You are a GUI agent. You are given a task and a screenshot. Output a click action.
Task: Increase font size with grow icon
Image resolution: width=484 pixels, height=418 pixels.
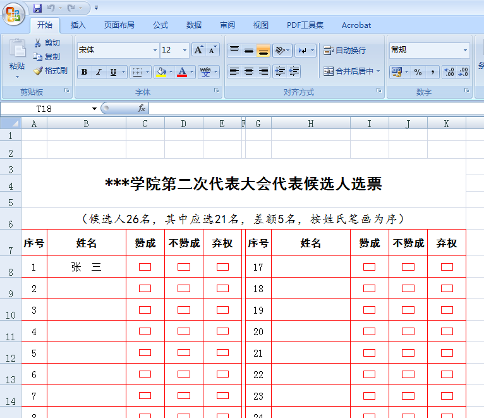coord(198,50)
